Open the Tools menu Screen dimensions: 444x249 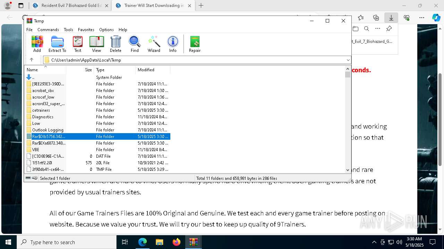tap(68, 30)
